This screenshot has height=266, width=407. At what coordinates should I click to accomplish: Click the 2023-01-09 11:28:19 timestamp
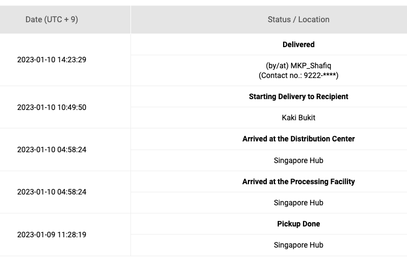pos(51,235)
